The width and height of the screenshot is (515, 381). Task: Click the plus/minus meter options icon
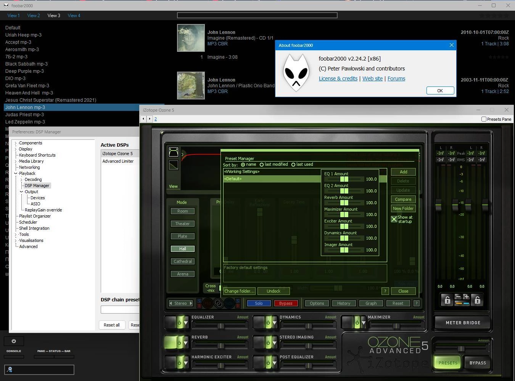[462, 300]
